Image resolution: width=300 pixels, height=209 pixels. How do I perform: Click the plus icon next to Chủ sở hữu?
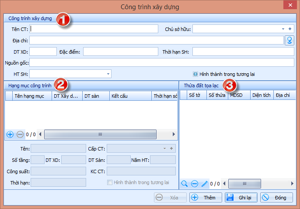click(x=290, y=29)
